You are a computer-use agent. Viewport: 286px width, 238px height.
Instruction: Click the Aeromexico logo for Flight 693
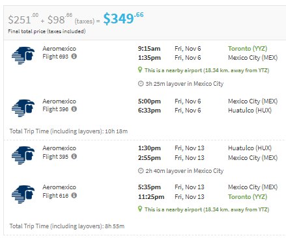(x=23, y=55)
